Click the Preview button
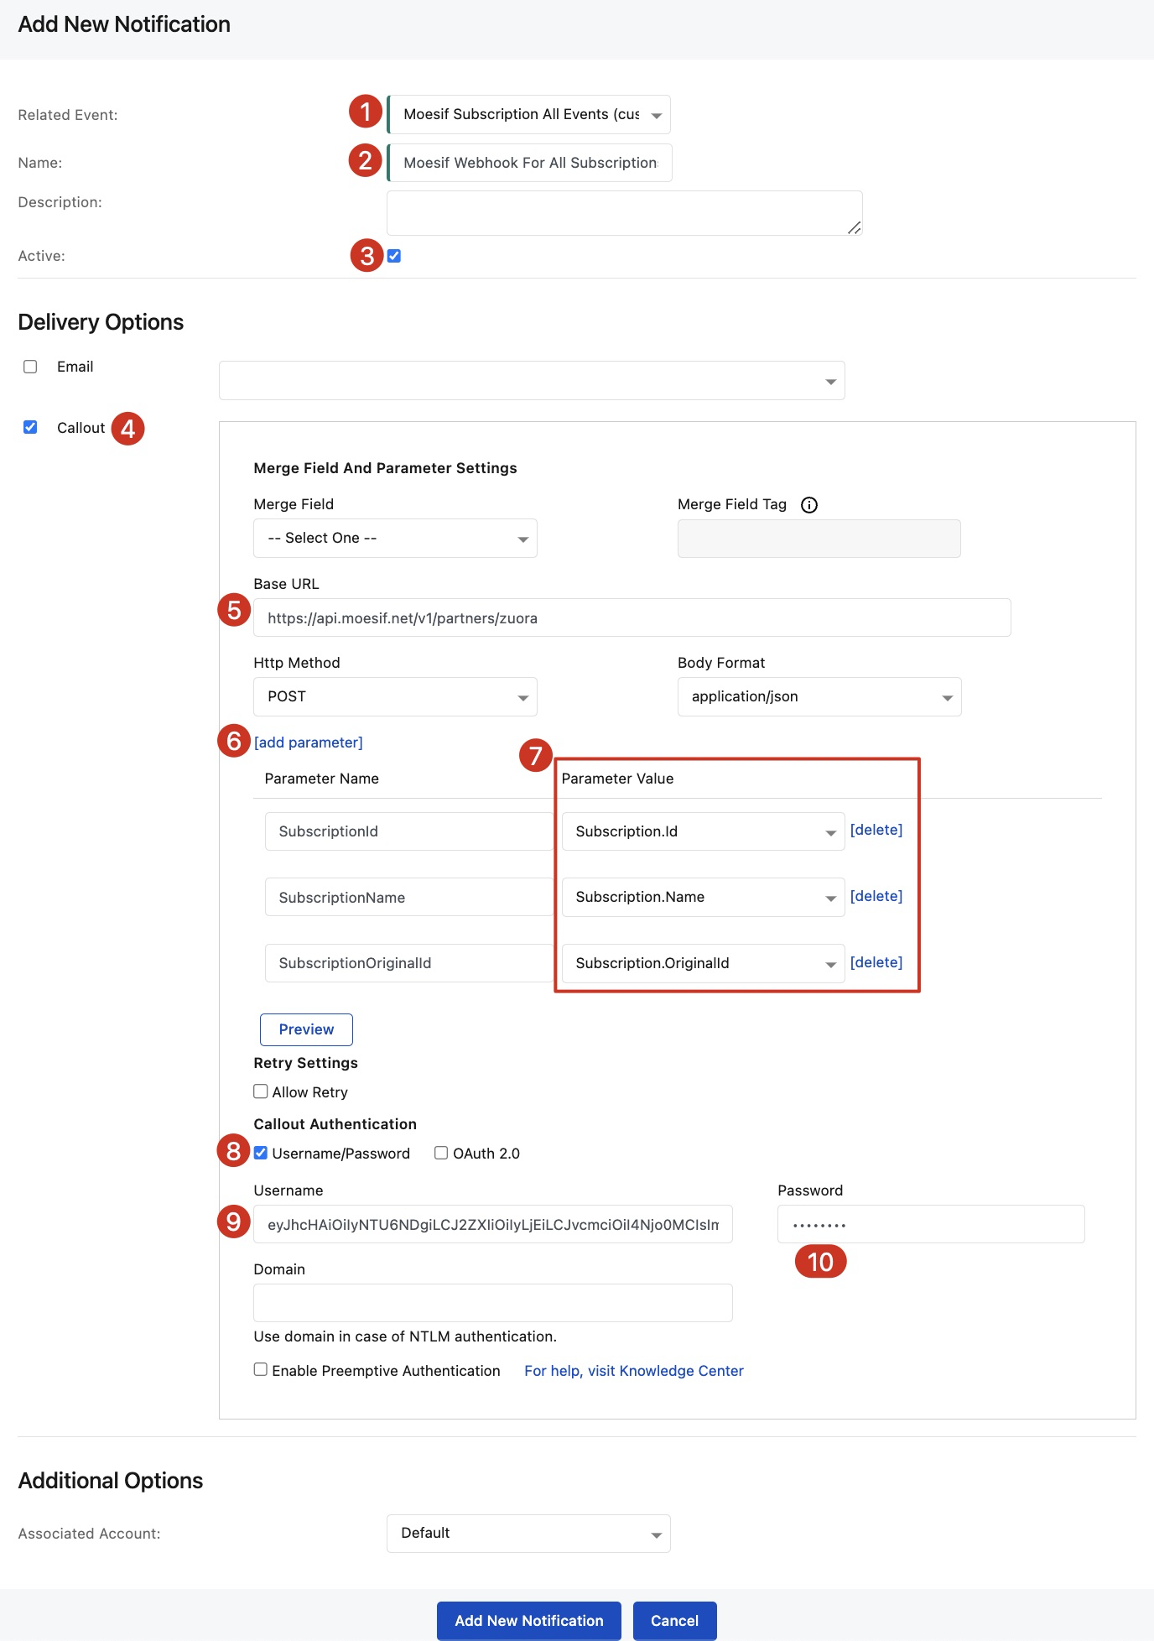1154x1641 pixels. [x=306, y=1029]
